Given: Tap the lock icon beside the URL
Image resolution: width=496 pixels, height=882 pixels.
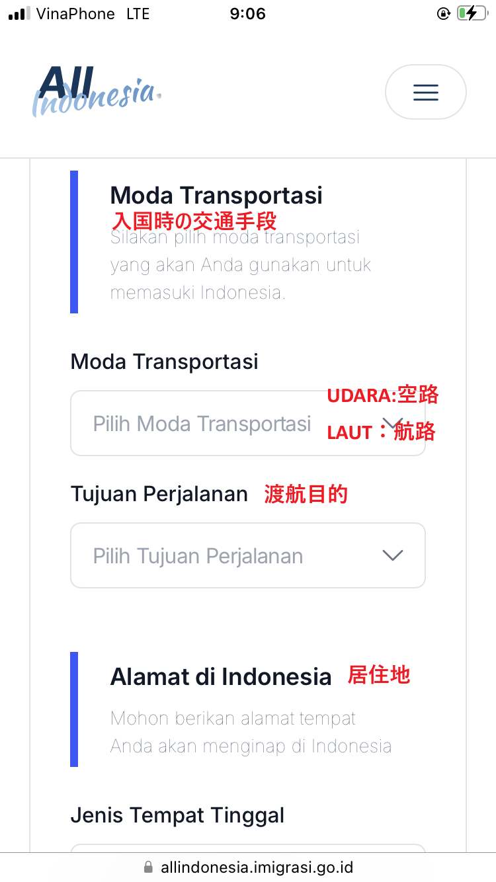Looking at the screenshot, I should [x=148, y=867].
